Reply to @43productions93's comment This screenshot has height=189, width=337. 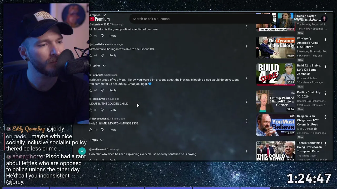[x=113, y=130]
